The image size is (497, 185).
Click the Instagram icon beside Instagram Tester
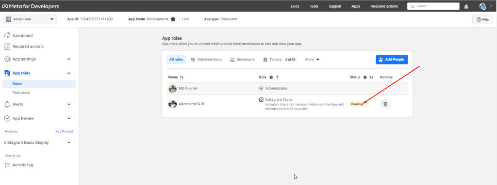pos(261,99)
